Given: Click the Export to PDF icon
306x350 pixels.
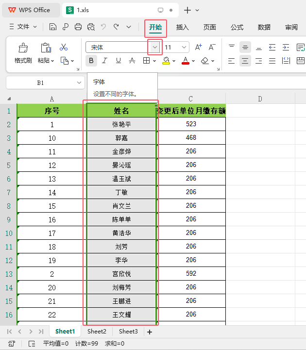Looking at the screenshot, I should pos(66,27).
